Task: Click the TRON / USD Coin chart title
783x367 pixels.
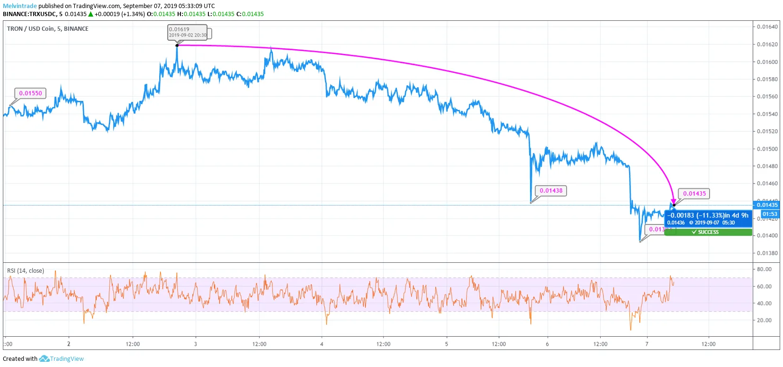Action: 47,29
